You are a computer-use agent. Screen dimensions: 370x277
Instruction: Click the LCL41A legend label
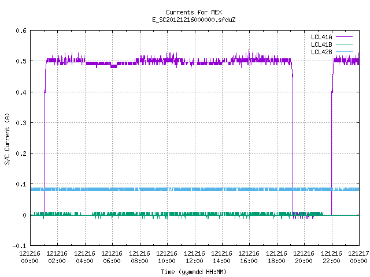pyautogui.click(x=321, y=37)
